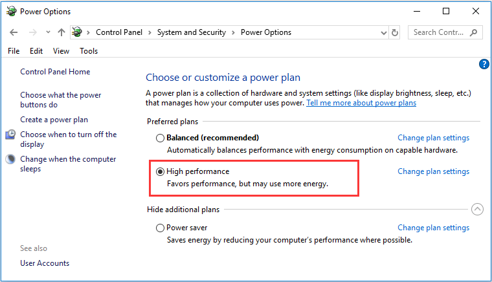Click the Refresh icon in address bar
The height and width of the screenshot is (282, 492).
pyautogui.click(x=395, y=32)
